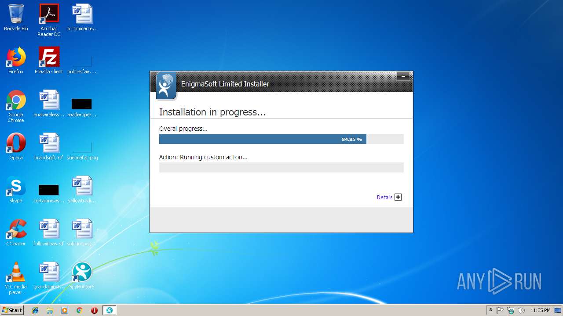This screenshot has width=563, height=316.
Task: Launch Acrobat Reader DC shortcut
Action: [x=49, y=20]
